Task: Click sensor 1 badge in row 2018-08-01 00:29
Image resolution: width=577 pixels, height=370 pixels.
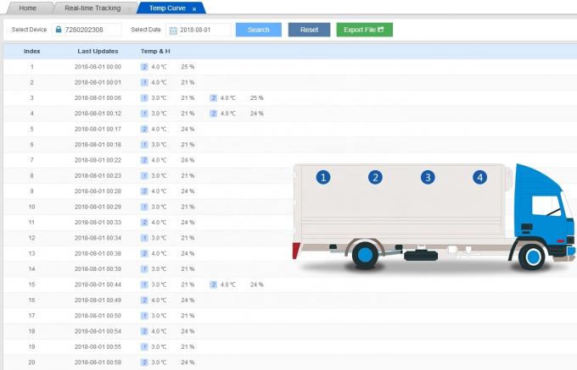Action: pos(144,207)
